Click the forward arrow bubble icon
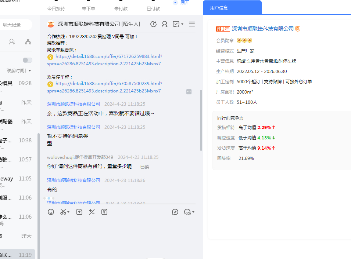351x259 pixels. pos(175,212)
